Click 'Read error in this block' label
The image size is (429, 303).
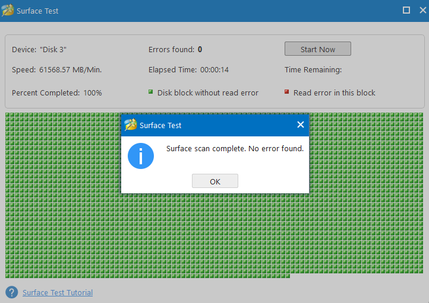pyautogui.click(x=334, y=93)
